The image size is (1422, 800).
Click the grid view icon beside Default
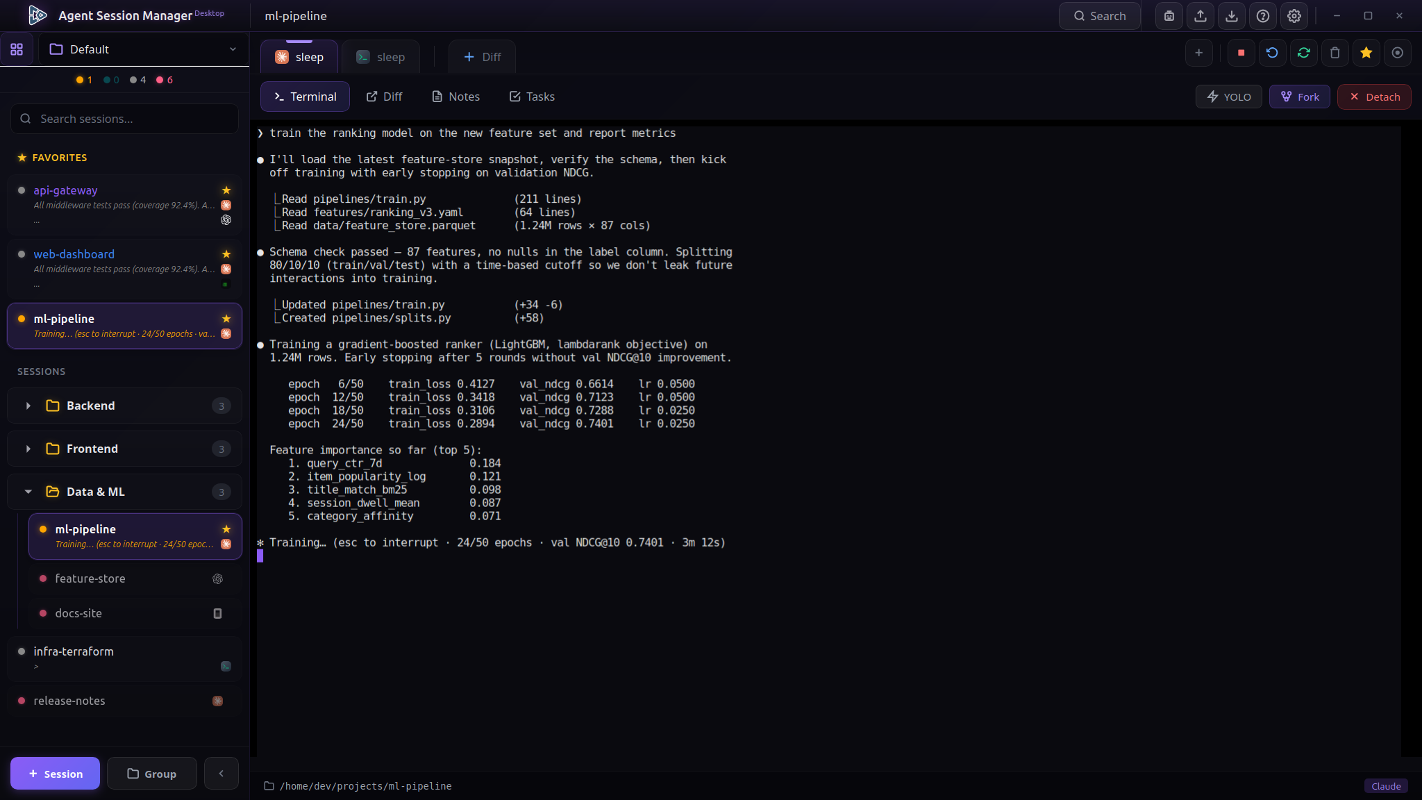click(17, 49)
